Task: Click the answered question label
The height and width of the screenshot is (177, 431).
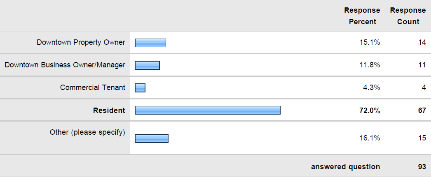Action: coord(346,167)
